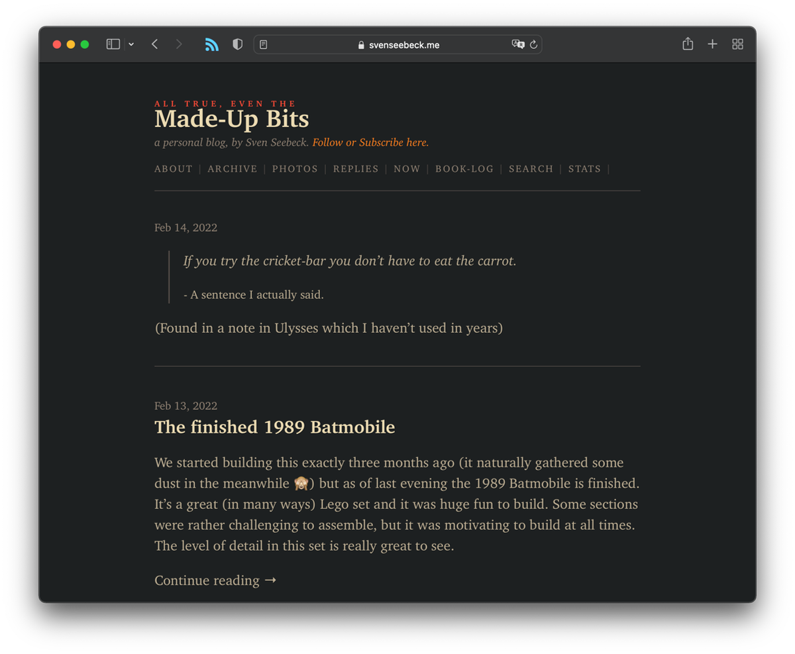The height and width of the screenshot is (654, 795).
Task: Open the Share menu icon
Action: point(688,44)
